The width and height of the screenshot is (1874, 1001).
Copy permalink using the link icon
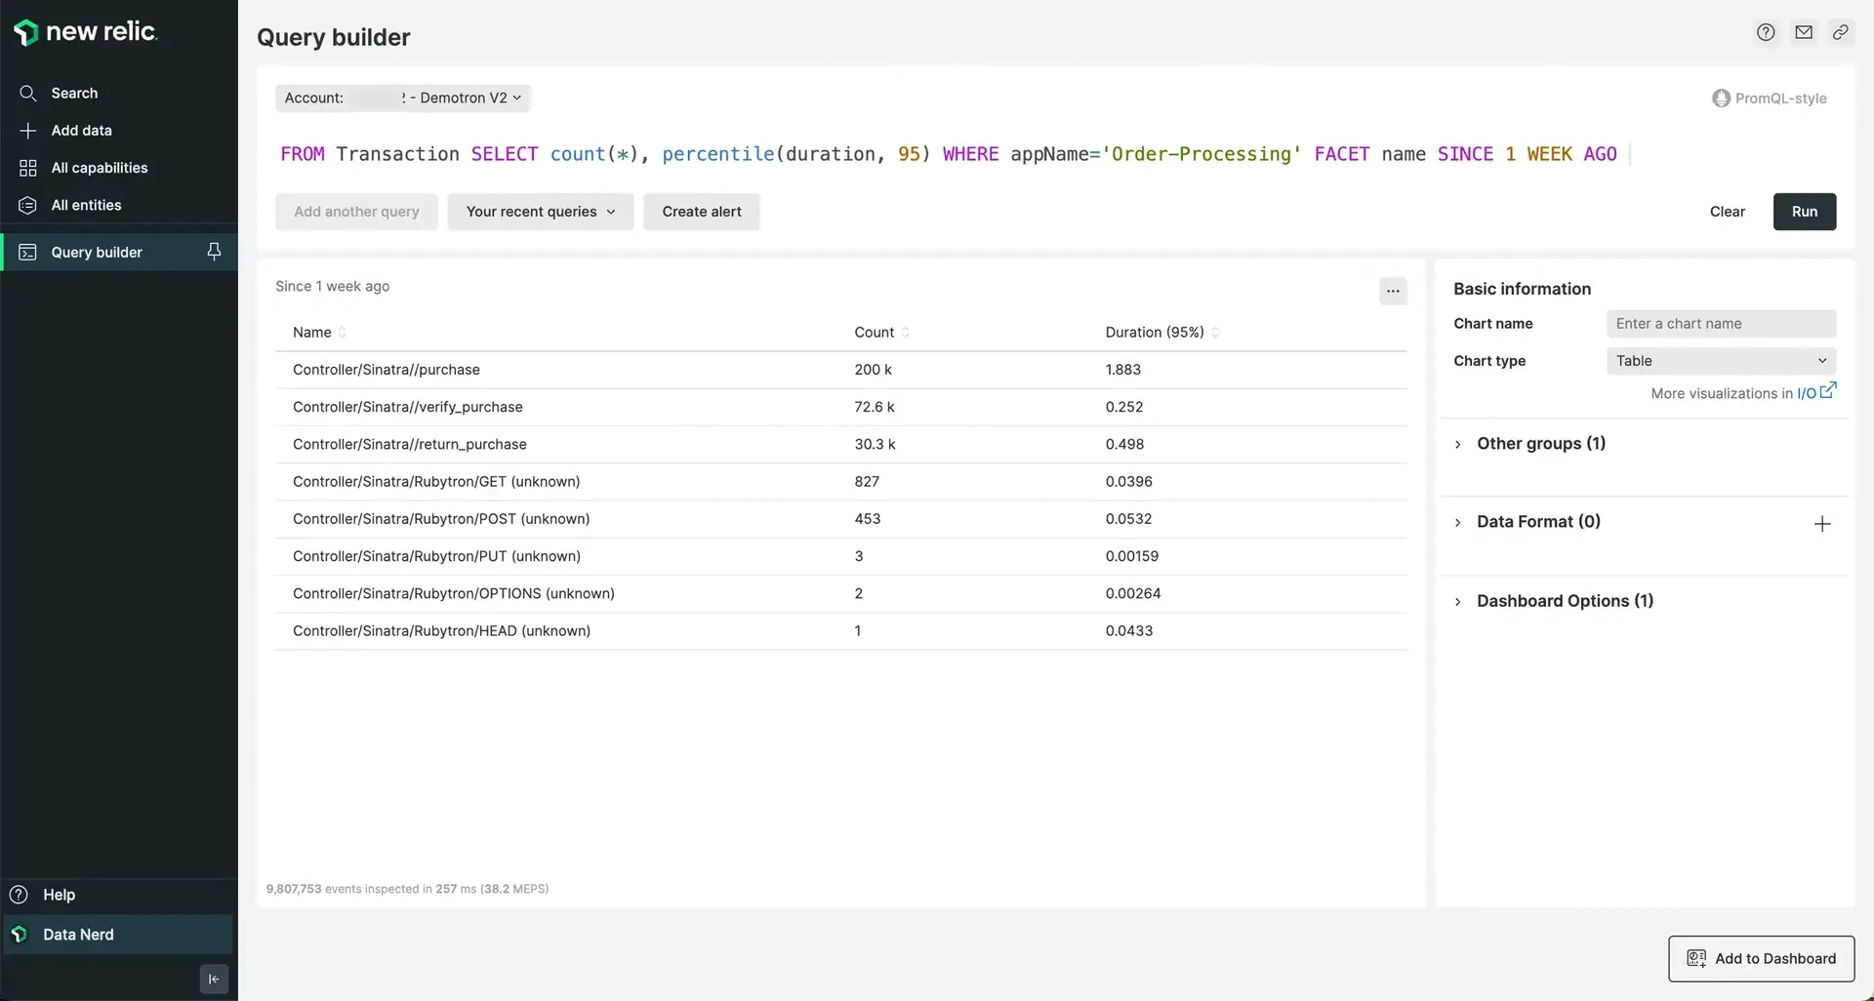pyautogui.click(x=1841, y=32)
